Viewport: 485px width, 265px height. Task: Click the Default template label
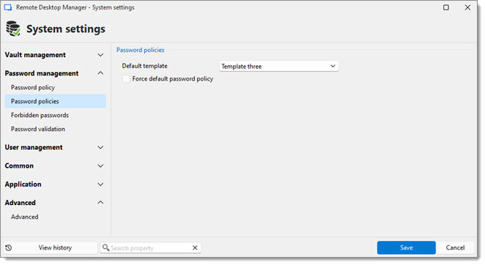pos(145,66)
